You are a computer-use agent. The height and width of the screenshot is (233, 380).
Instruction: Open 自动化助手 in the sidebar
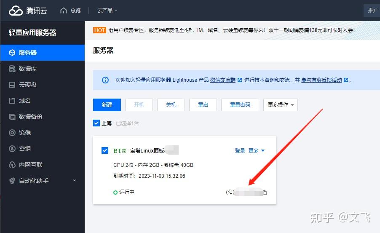(x=43, y=181)
